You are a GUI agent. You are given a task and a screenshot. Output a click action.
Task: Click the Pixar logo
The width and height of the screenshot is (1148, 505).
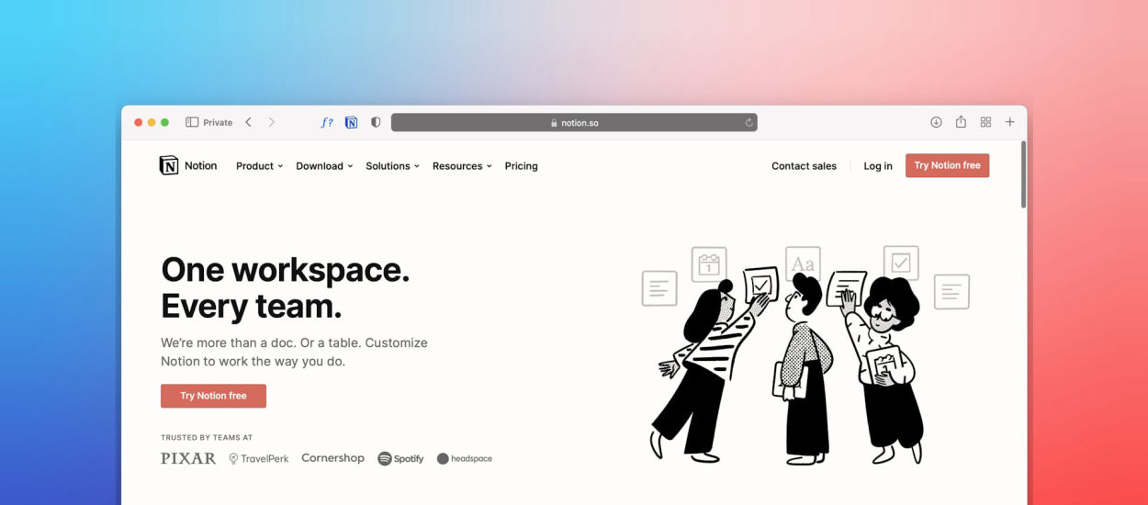[x=188, y=458]
